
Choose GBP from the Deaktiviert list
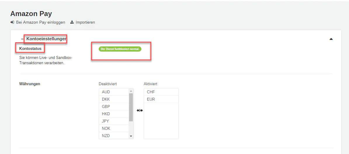114,106
